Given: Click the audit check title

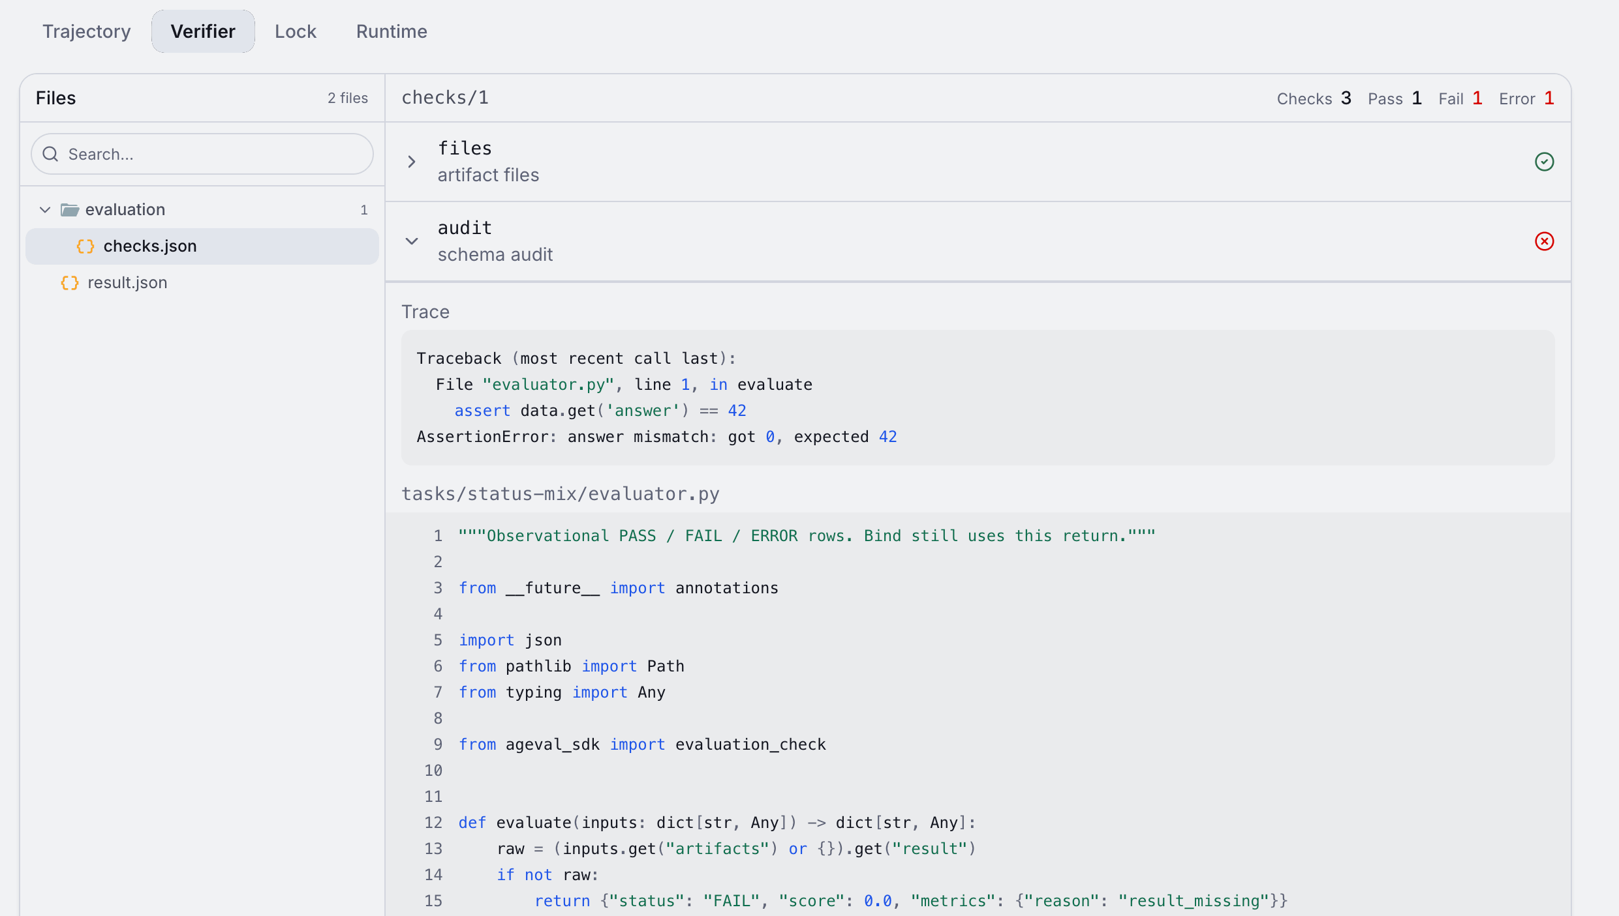Looking at the screenshot, I should (465, 228).
